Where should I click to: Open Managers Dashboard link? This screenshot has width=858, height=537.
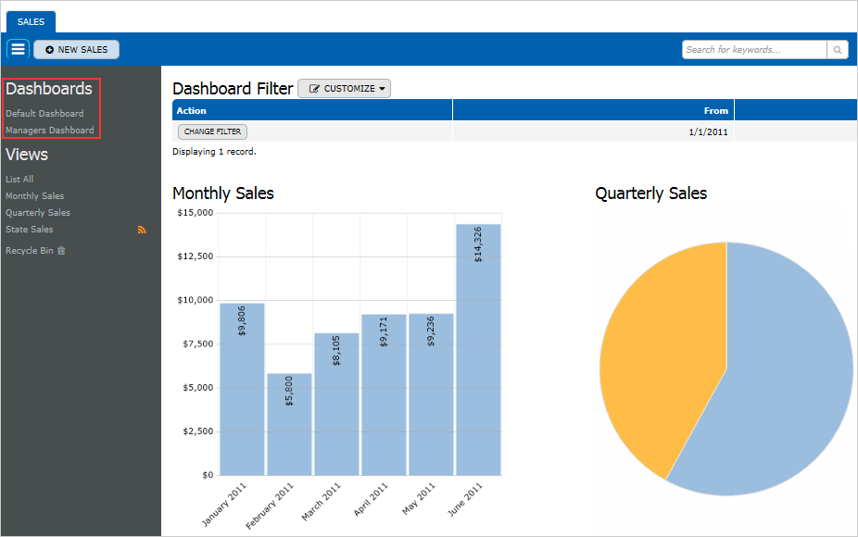coord(50,131)
